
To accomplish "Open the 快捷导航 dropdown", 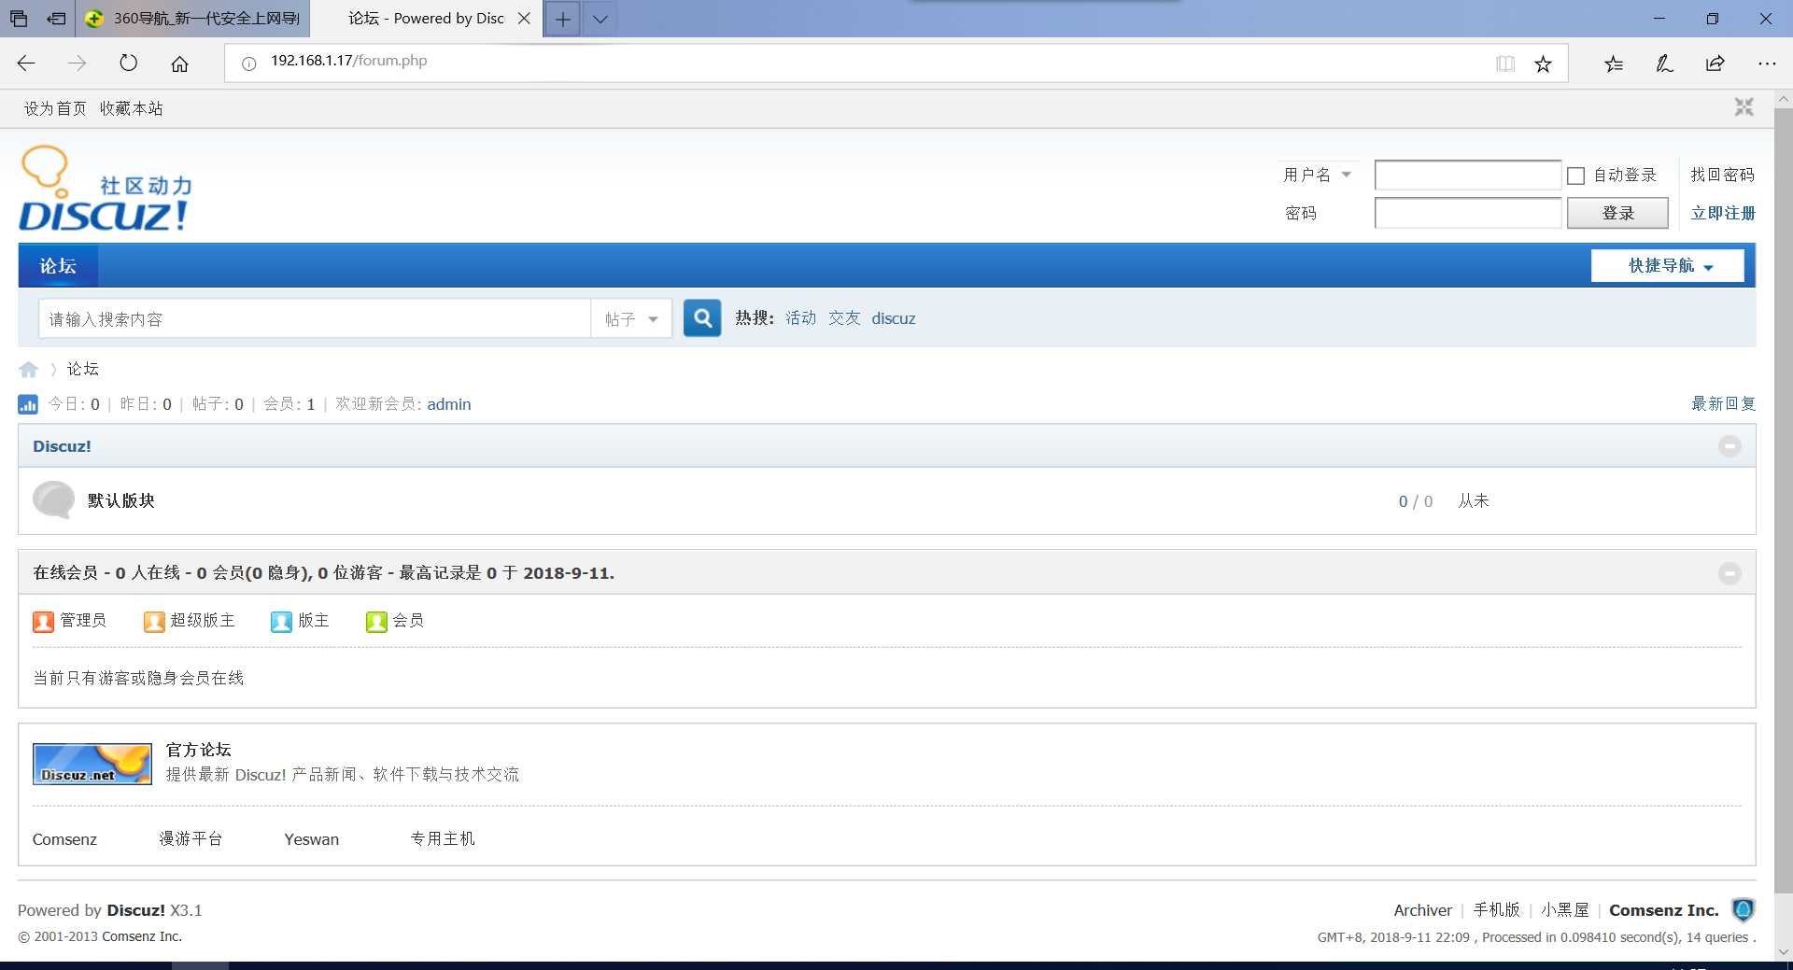I will tap(1668, 266).
